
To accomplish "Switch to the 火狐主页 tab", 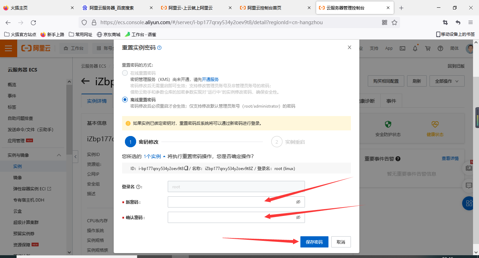I will coord(39,8).
